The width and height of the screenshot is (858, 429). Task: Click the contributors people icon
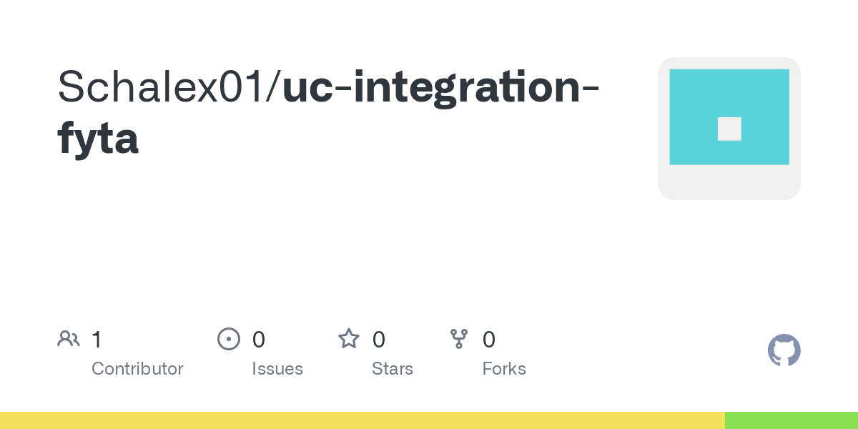pos(69,339)
